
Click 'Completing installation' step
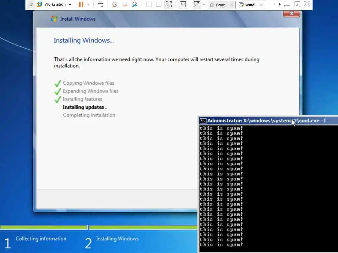(x=89, y=115)
